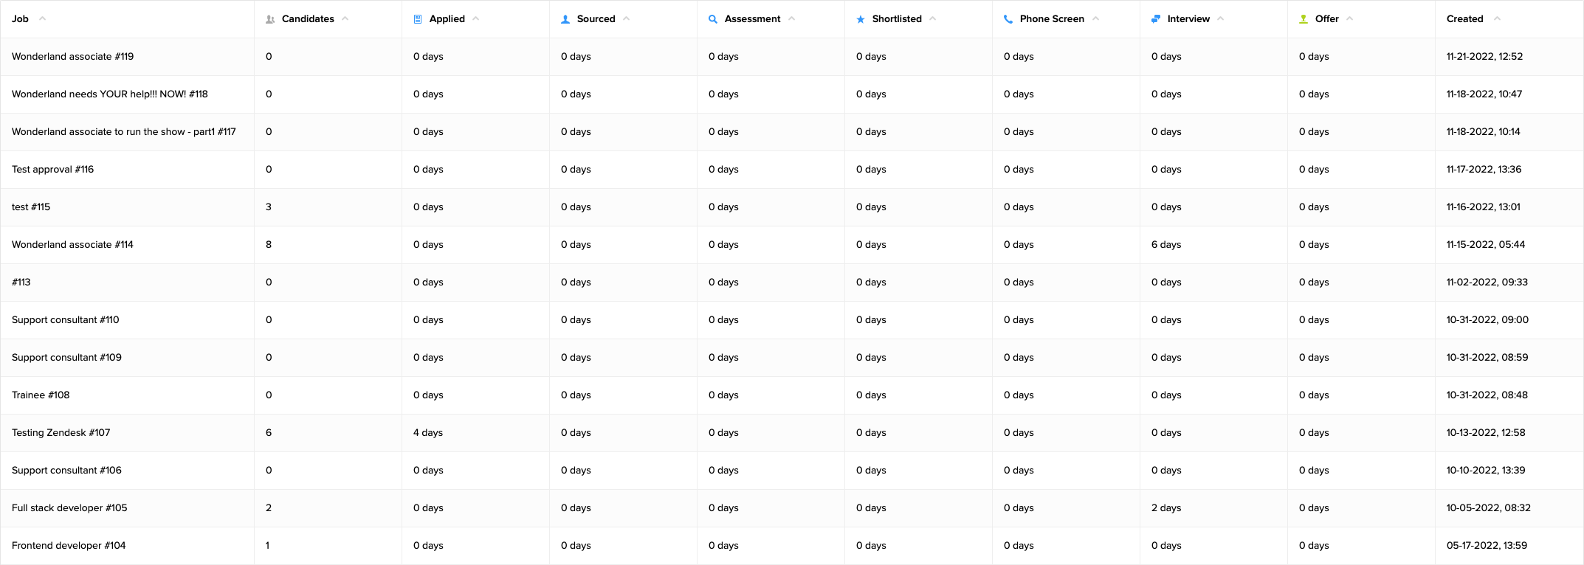Viewport: 1584px width, 565px height.
Task: Select the untitled job #113
Action: (21, 282)
